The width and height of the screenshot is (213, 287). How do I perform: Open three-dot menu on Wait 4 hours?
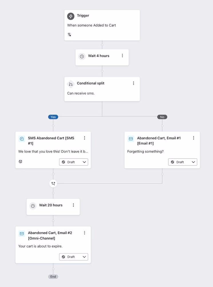122,55
